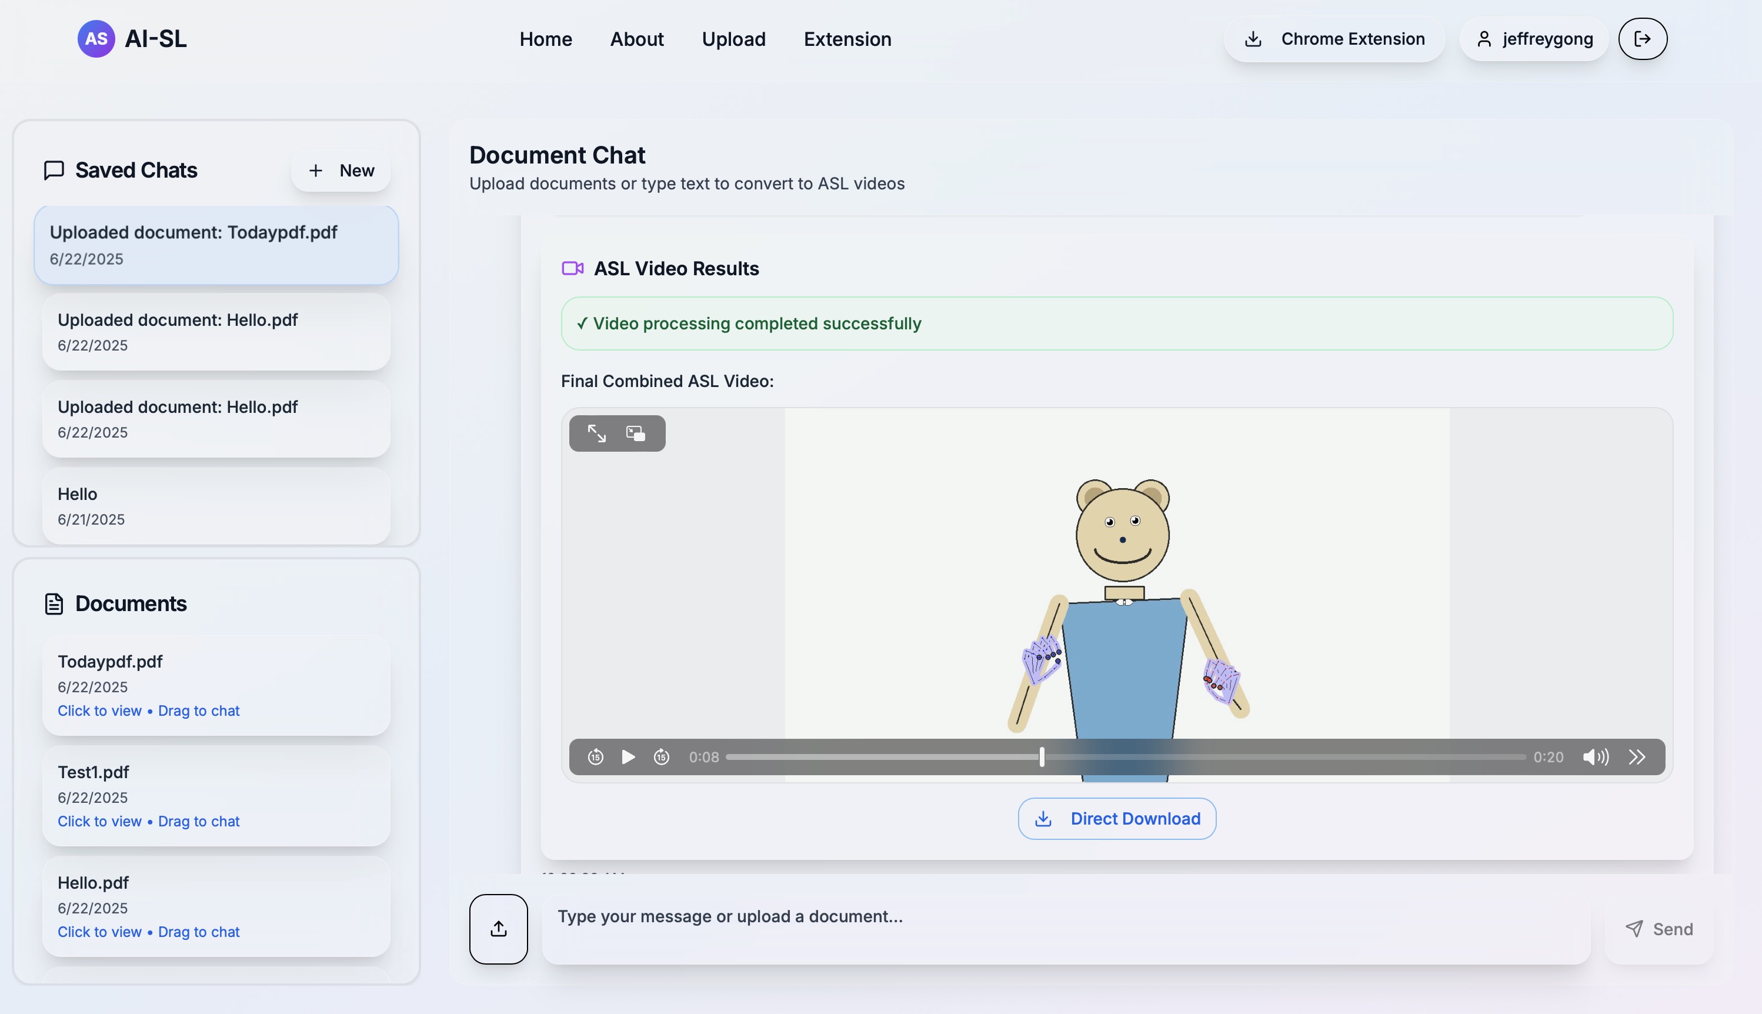Click the Chrome Extension download button

[1334, 39]
